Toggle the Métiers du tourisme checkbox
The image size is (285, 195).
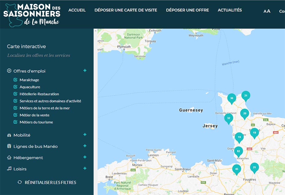coord(15,122)
